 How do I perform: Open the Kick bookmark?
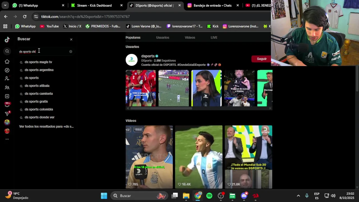(x=213, y=26)
